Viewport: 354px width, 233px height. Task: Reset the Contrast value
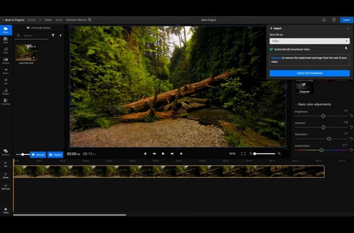(x=351, y=127)
